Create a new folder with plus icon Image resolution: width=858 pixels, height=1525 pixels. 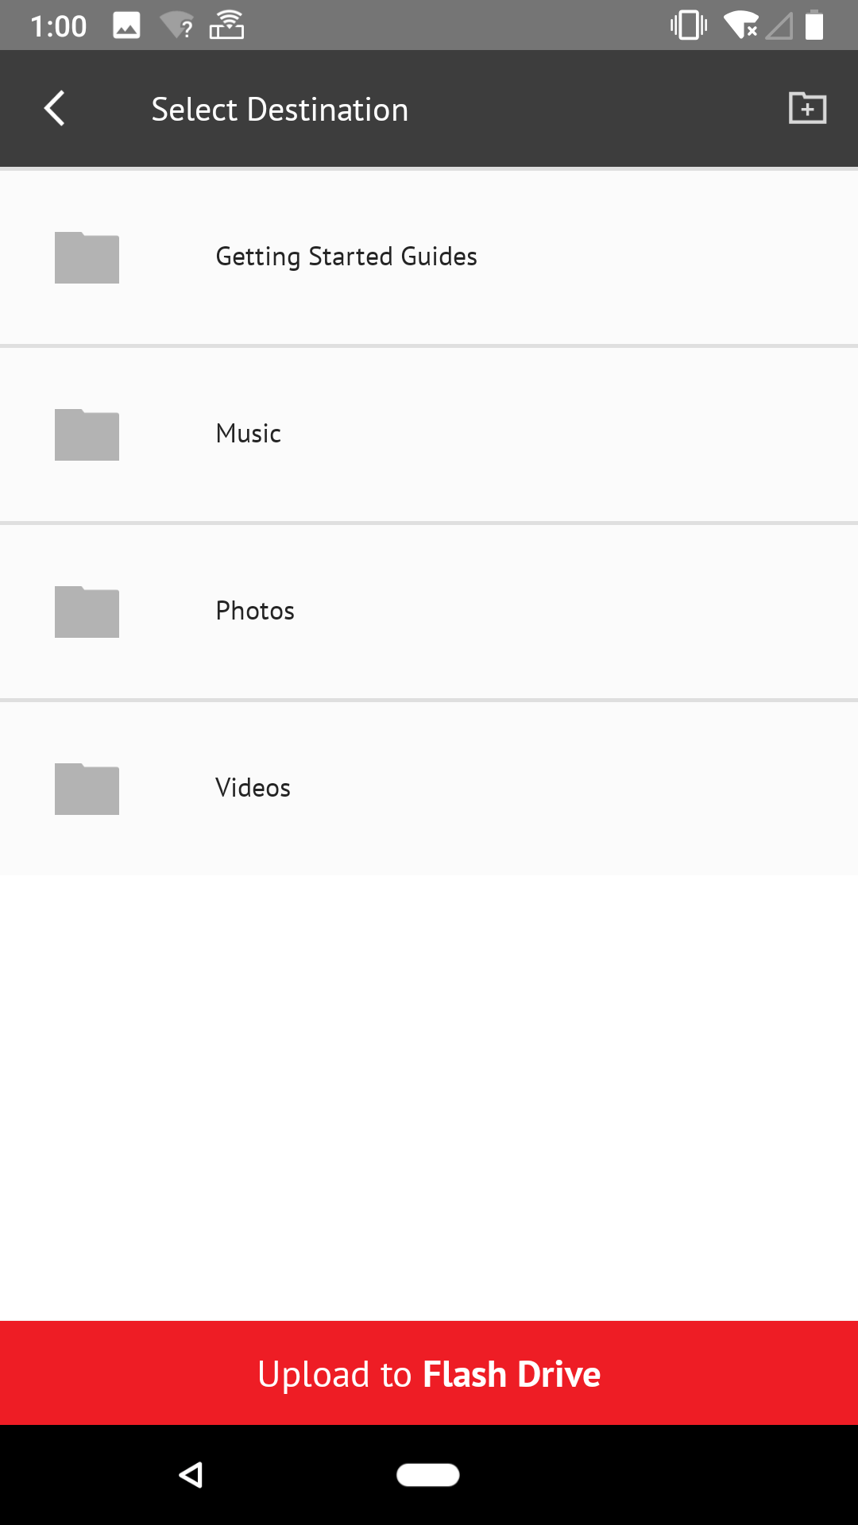tap(807, 108)
